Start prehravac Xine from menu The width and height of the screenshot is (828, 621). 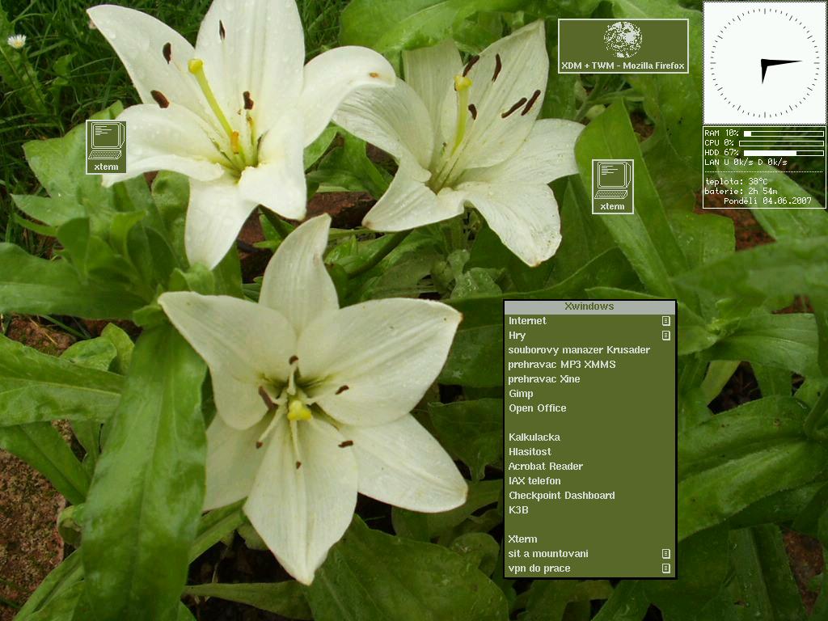(x=543, y=379)
